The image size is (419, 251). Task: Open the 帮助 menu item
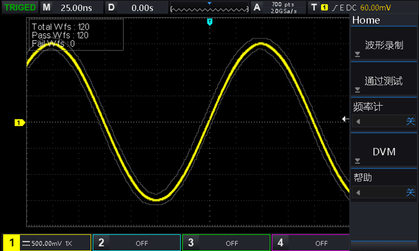(x=384, y=186)
